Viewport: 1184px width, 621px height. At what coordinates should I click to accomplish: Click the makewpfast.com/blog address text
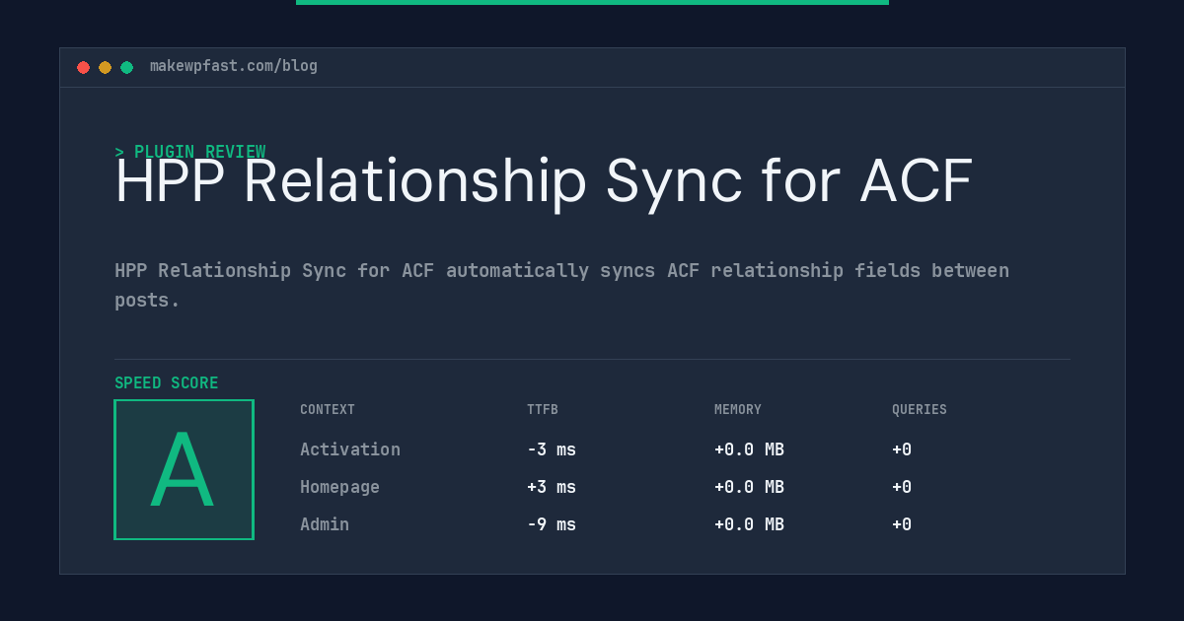point(234,66)
